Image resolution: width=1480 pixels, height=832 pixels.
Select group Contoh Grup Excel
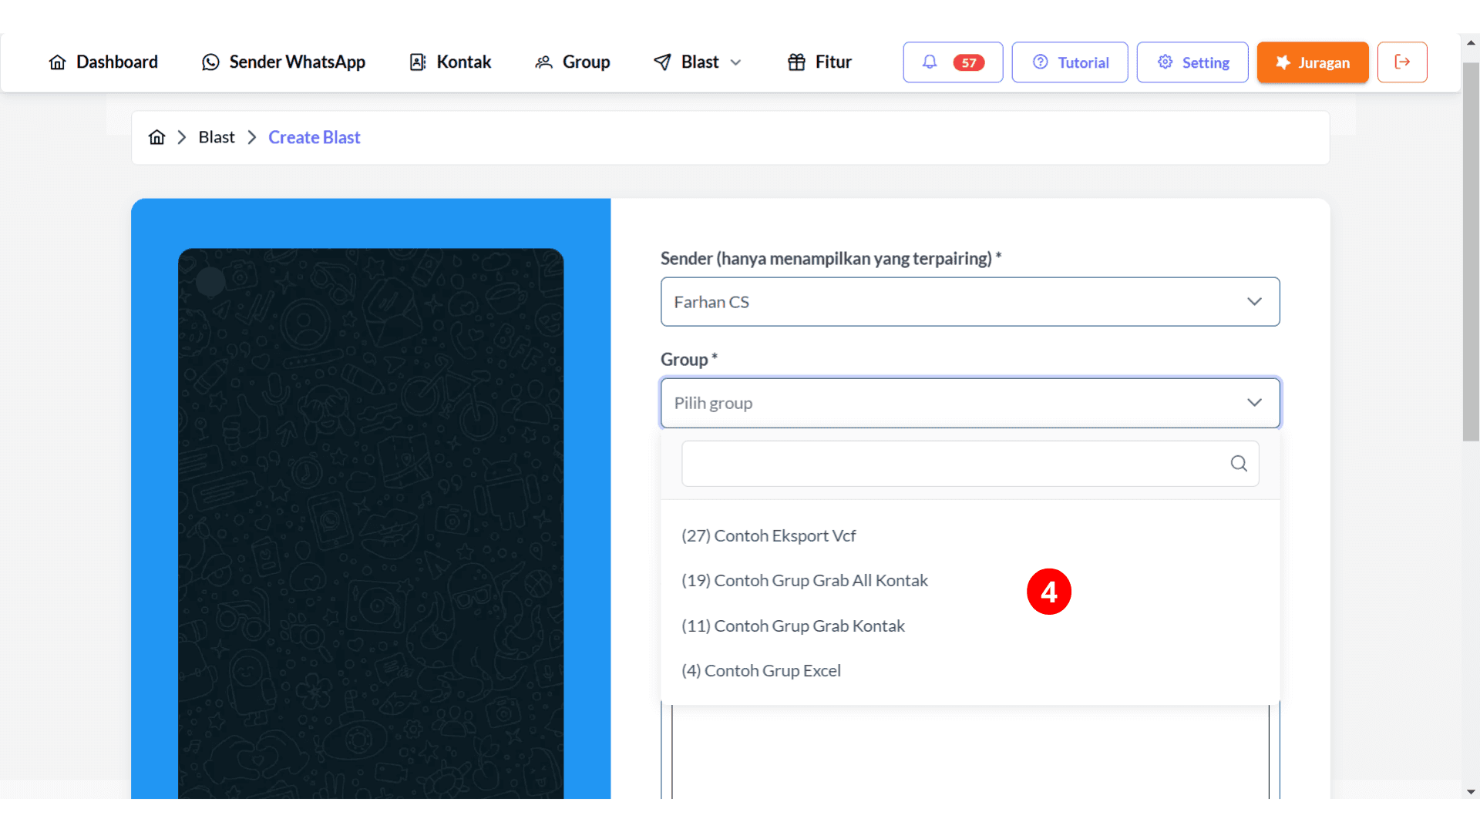762,669
